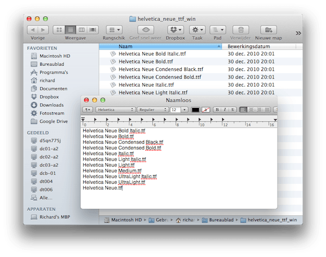
Task: Open the Taak gear action menu
Action: 197,30
